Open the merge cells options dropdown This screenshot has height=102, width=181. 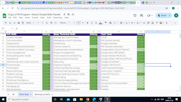[117, 23]
